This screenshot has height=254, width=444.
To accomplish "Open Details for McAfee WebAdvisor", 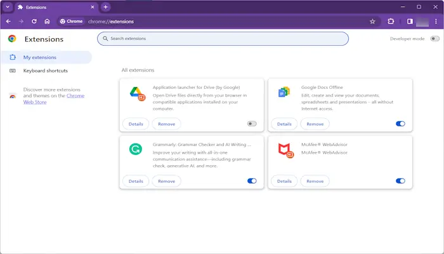I will pos(284,181).
